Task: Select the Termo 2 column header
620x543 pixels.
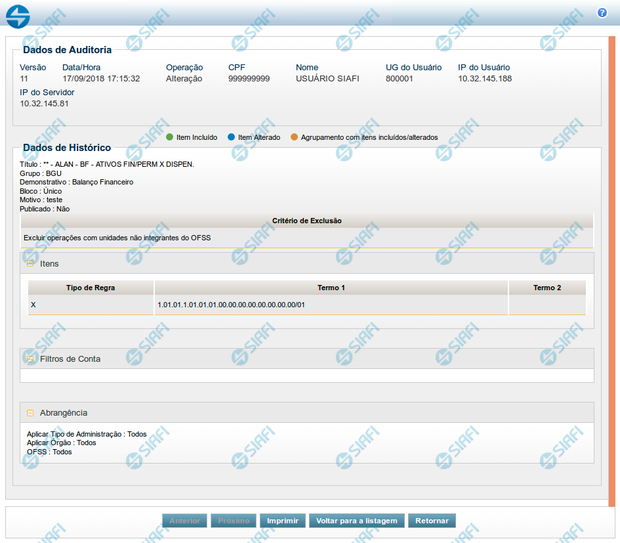Action: [547, 288]
